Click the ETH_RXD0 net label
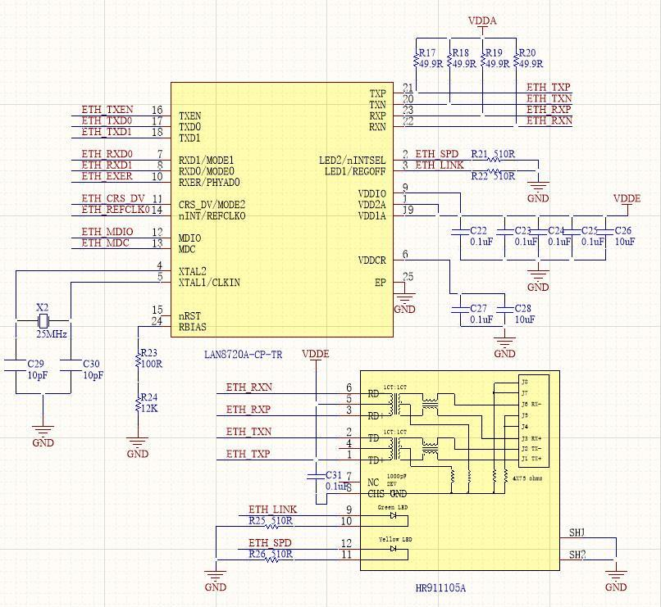 click(x=107, y=154)
